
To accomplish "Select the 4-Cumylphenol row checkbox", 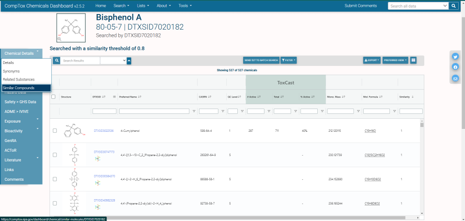I will pos(55,130).
